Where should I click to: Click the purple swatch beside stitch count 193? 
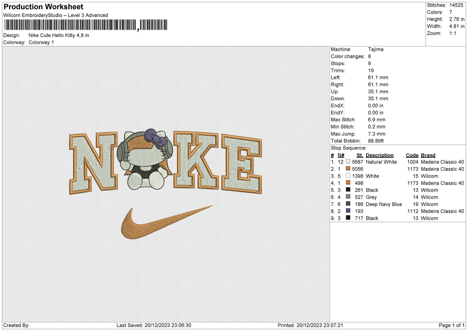pos(348,211)
